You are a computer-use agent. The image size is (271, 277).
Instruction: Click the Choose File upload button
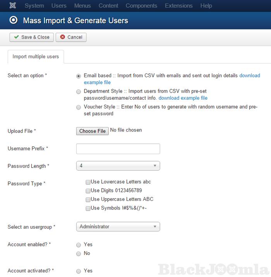92,131
